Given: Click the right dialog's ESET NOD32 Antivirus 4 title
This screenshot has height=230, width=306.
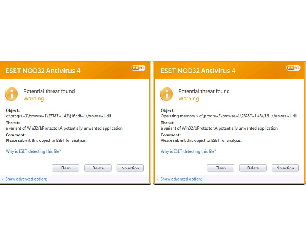Looking at the screenshot, I should [198, 71].
